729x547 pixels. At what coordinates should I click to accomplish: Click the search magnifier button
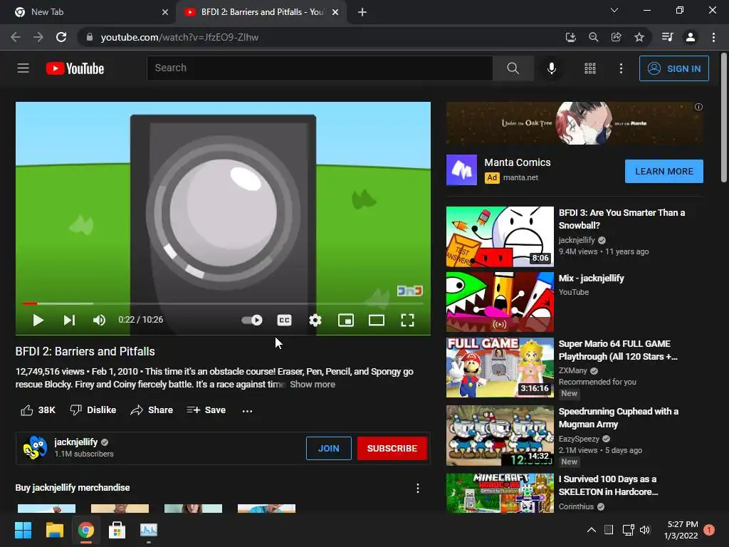coord(513,68)
